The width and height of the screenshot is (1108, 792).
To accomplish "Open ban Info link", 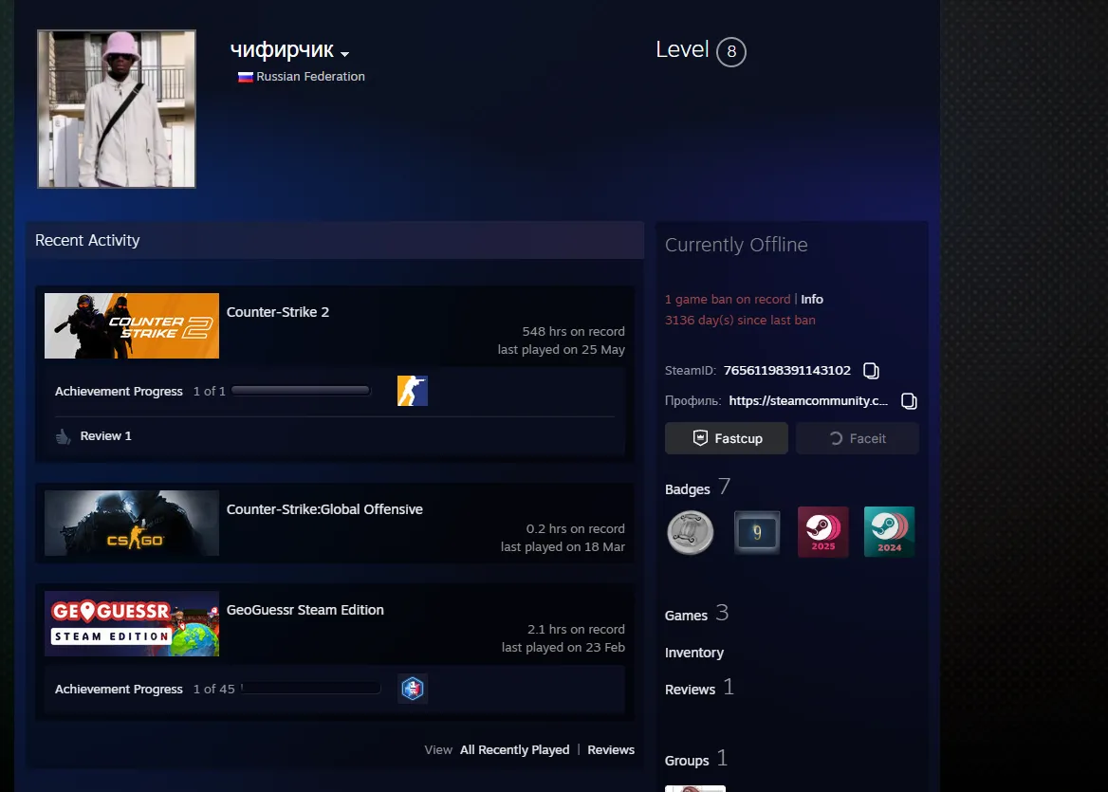I will pos(812,300).
